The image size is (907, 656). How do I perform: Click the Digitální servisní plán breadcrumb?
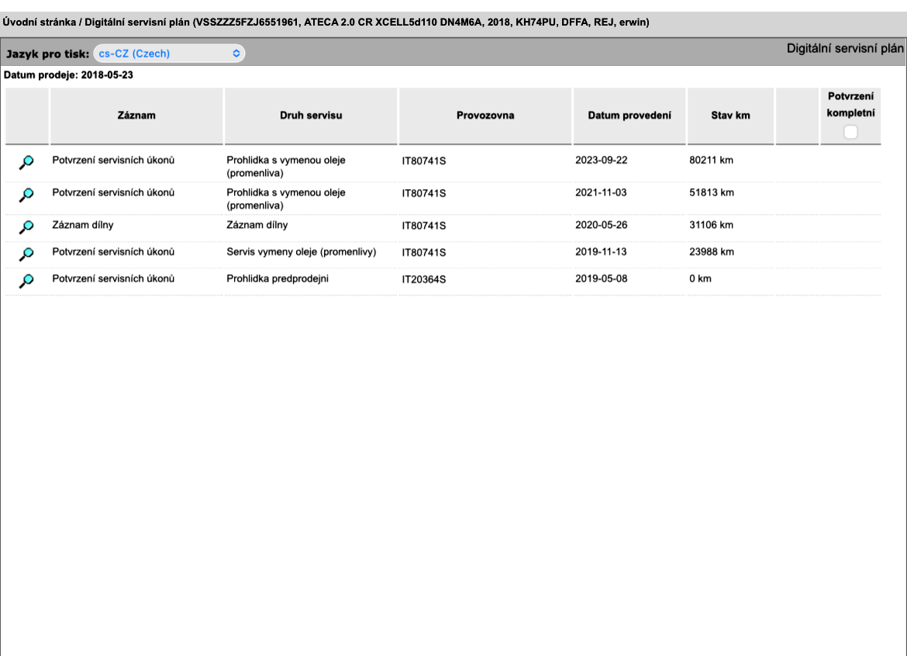click(x=137, y=22)
